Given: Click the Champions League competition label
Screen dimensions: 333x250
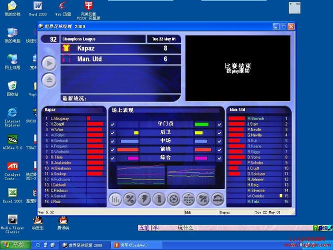Looking at the screenshot, I should coord(79,39).
